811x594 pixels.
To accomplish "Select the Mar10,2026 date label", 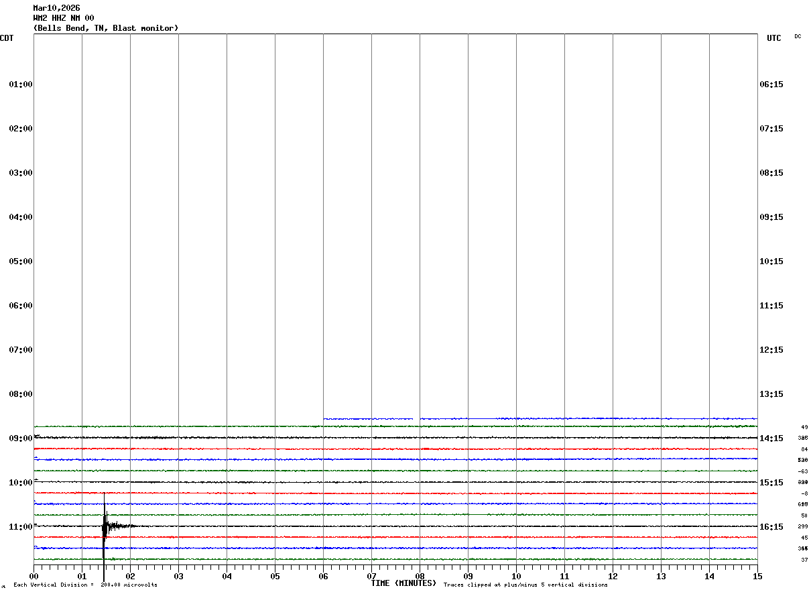I will tap(56, 8).
